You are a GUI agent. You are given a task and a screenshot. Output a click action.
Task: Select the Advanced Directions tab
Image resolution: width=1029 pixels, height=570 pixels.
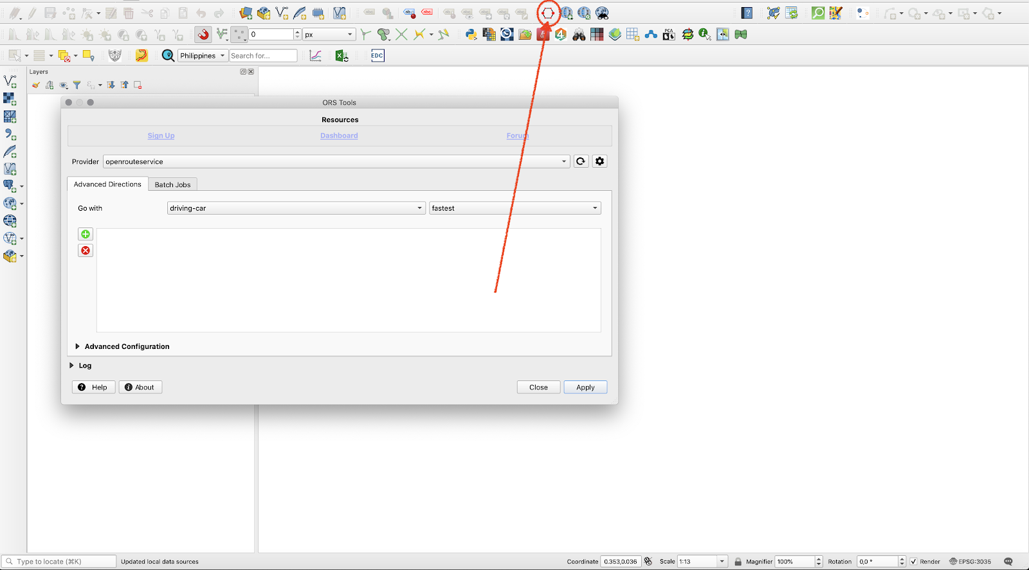tap(107, 184)
